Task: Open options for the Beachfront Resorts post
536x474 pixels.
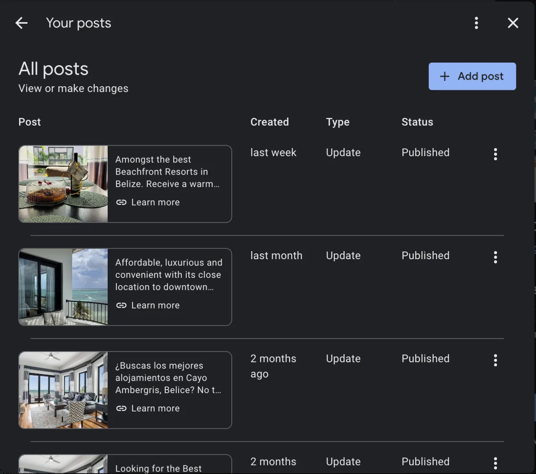Action: coord(495,154)
